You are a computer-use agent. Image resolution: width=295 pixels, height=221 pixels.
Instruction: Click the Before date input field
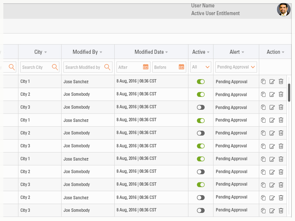tap(169, 67)
